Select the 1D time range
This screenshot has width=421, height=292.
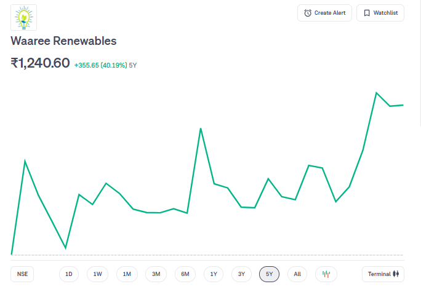(69, 274)
